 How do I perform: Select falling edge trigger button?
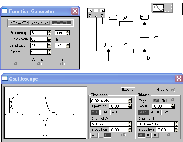[164, 101]
